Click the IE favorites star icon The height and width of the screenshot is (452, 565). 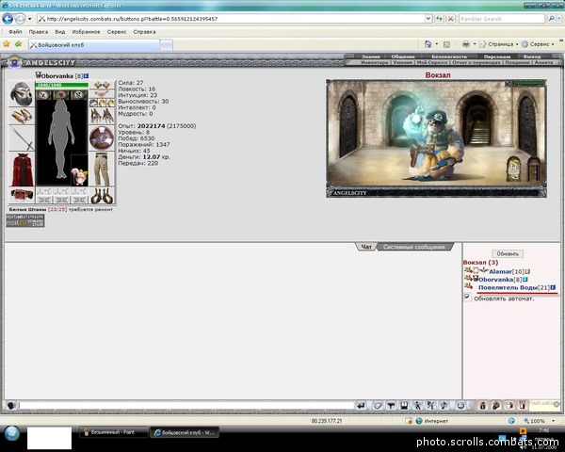[7, 44]
